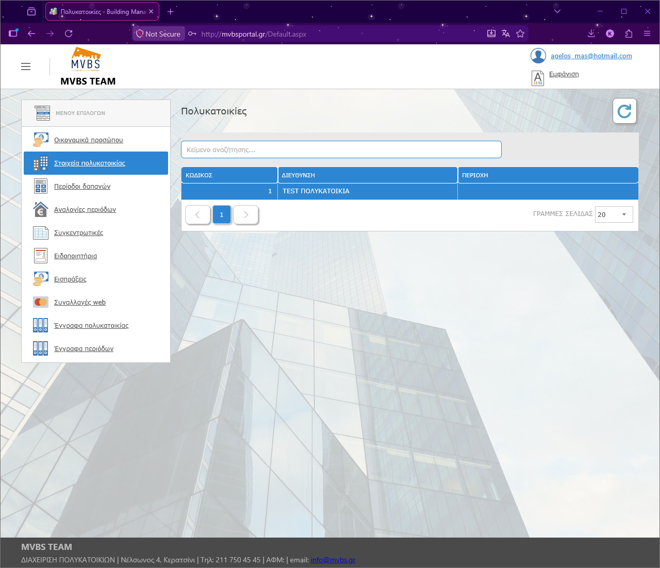Go to previous page with left chevron
Image resolution: width=660 pixels, height=568 pixels.
click(x=197, y=215)
